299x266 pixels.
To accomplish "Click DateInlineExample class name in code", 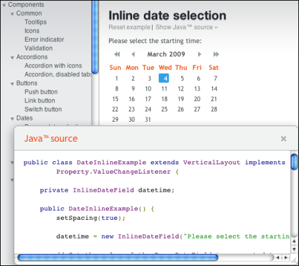I will 112,162.
